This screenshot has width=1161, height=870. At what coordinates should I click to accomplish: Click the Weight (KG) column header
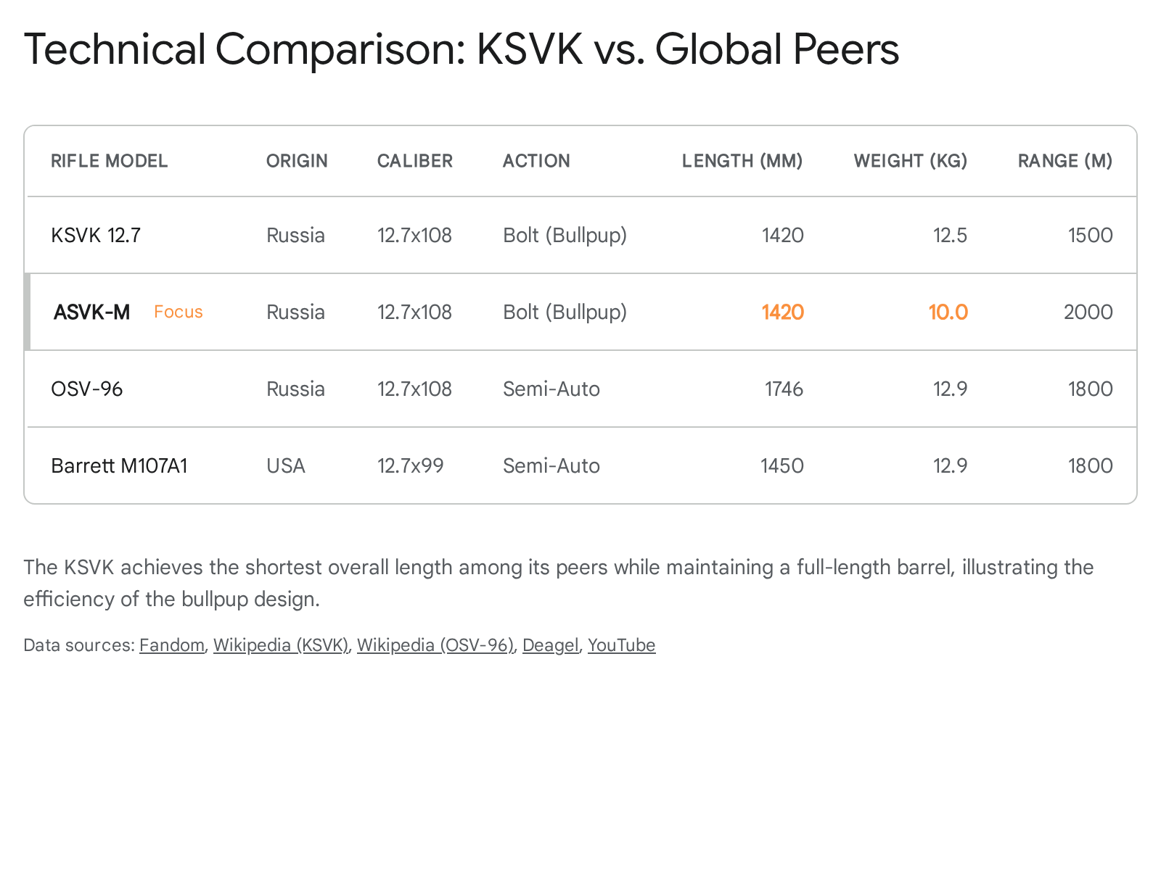click(x=910, y=161)
